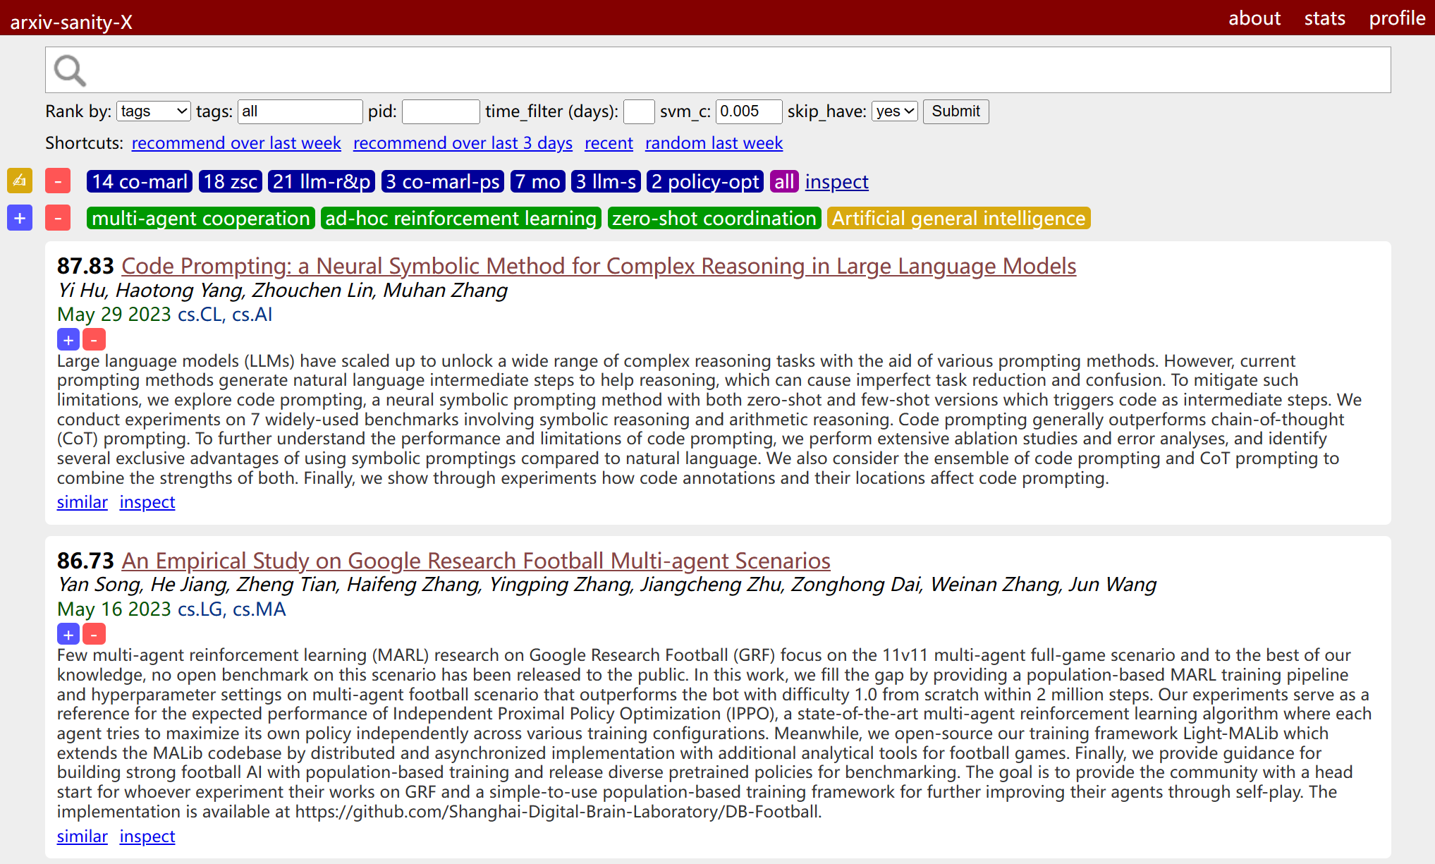Image resolution: width=1435 pixels, height=864 pixels.
Task: Open the stats page
Action: click(1324, 18)
